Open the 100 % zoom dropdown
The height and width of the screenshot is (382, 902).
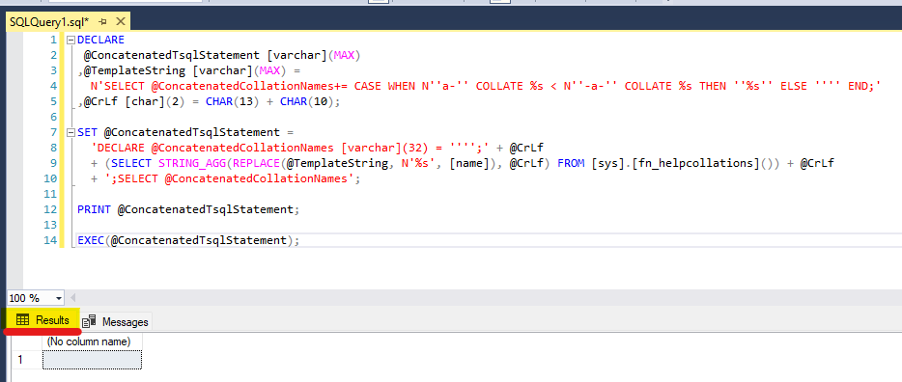point(58,298)
